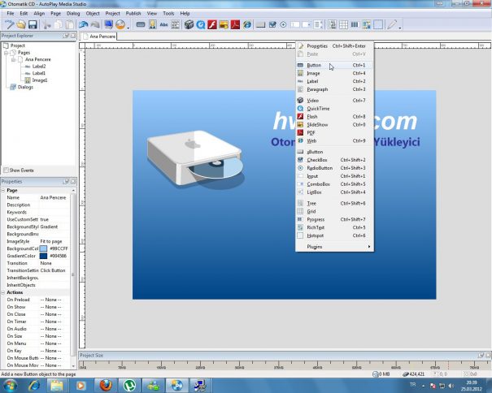The height and width of the screenshot is (393, 492).
Task: Click the BackgroundColor #99CCFF swatch
Action: [43, 248]
